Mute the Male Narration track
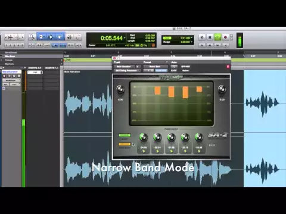286x214 pixels. click(x=19, y=76)
